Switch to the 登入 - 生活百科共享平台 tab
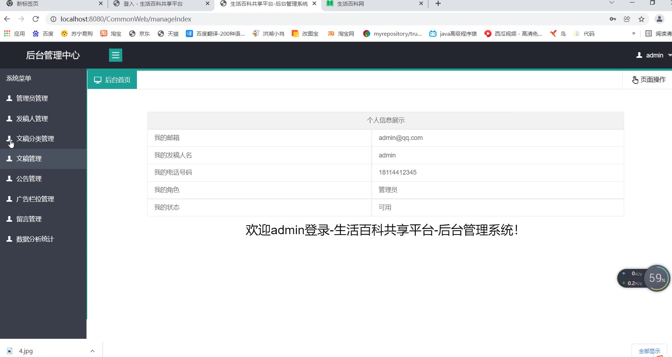Image resolution: width=672 pixels, height=357 pixels. 160,4
